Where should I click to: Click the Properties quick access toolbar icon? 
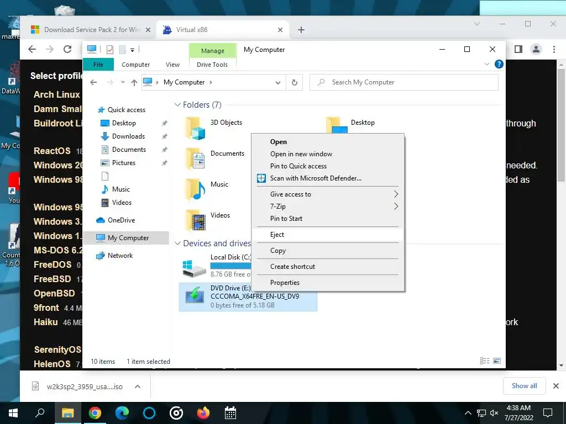pos(110,49)
